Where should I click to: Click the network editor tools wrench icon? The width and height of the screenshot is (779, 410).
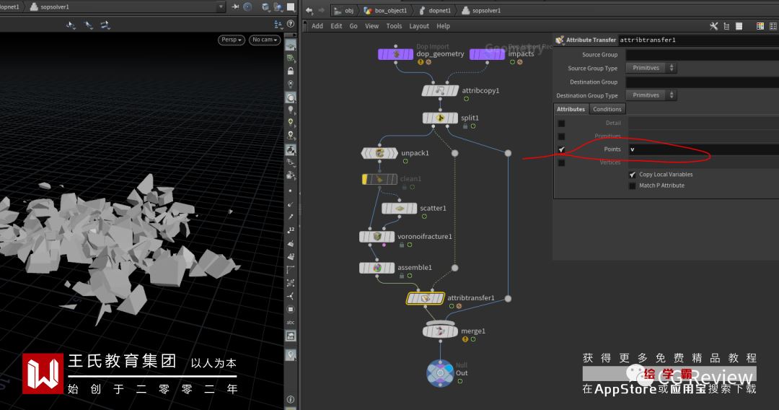(713, 26)
